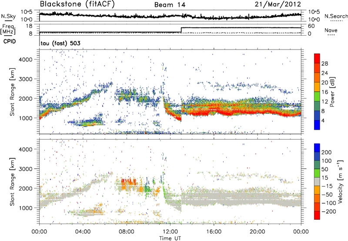Click the red top segment of the Power color bar

317,58
